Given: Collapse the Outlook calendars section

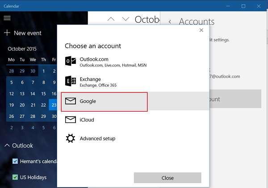Looking at the screenshot, I should (7, 146).
